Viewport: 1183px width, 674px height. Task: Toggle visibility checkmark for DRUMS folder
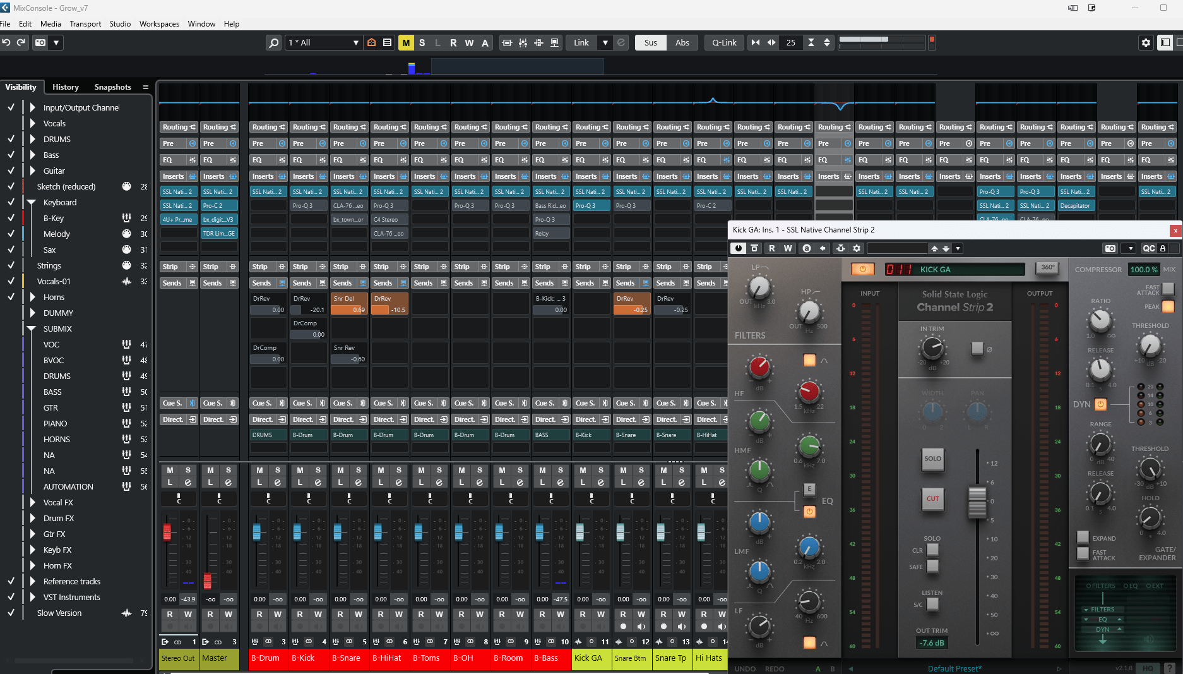click(11, 139)
